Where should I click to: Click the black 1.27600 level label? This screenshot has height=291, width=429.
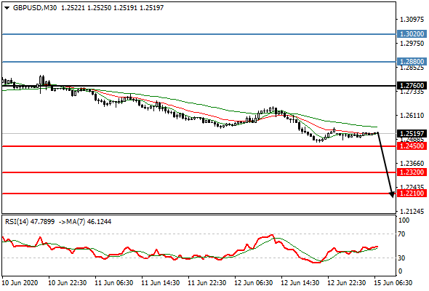412,86
